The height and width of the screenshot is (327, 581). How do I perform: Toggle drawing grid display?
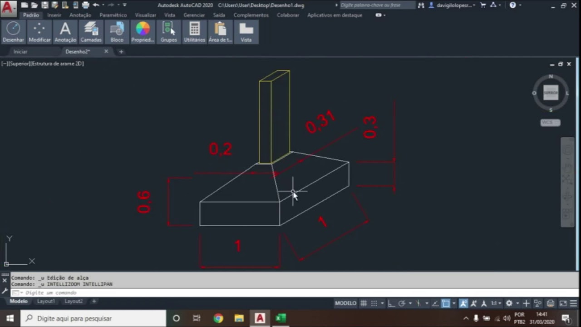[364, 303]
